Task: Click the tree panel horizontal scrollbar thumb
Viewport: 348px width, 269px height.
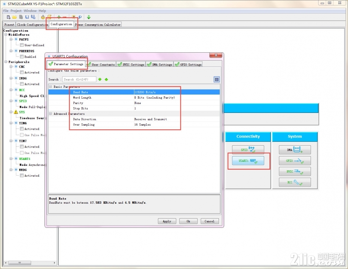Action: [x=19, y=263]
